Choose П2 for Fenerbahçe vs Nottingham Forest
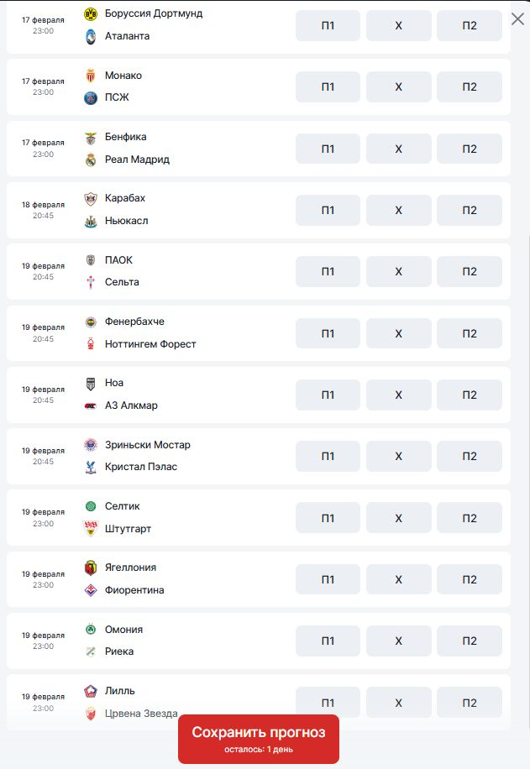Image resolution: width=530 pixels, height=769 pixels. 470,333
